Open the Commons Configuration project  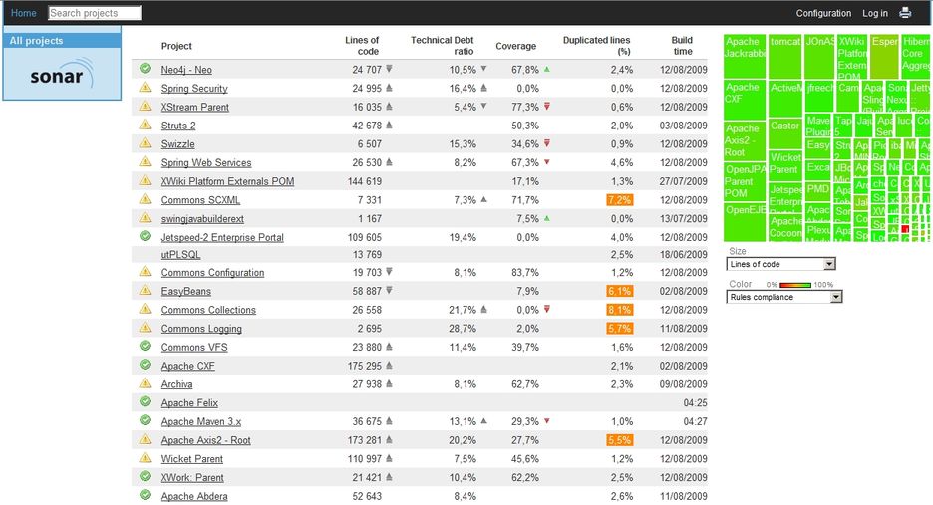[212, 273]
